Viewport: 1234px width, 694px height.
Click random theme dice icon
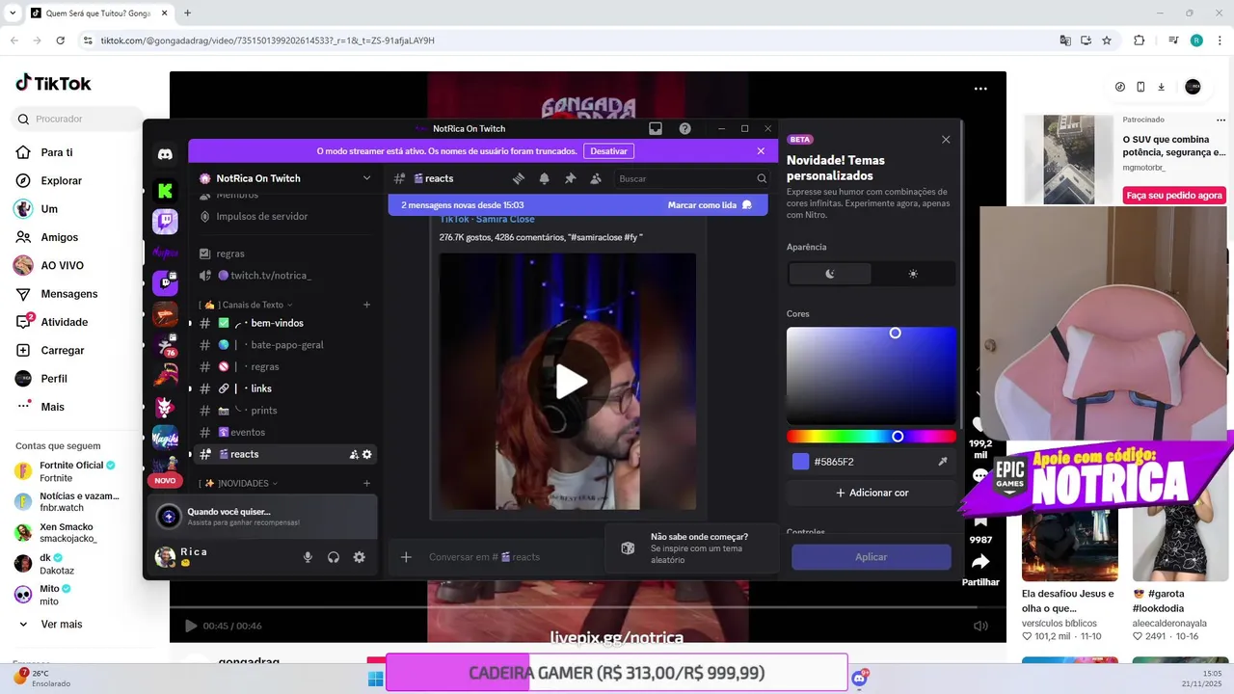coord(628,548)
